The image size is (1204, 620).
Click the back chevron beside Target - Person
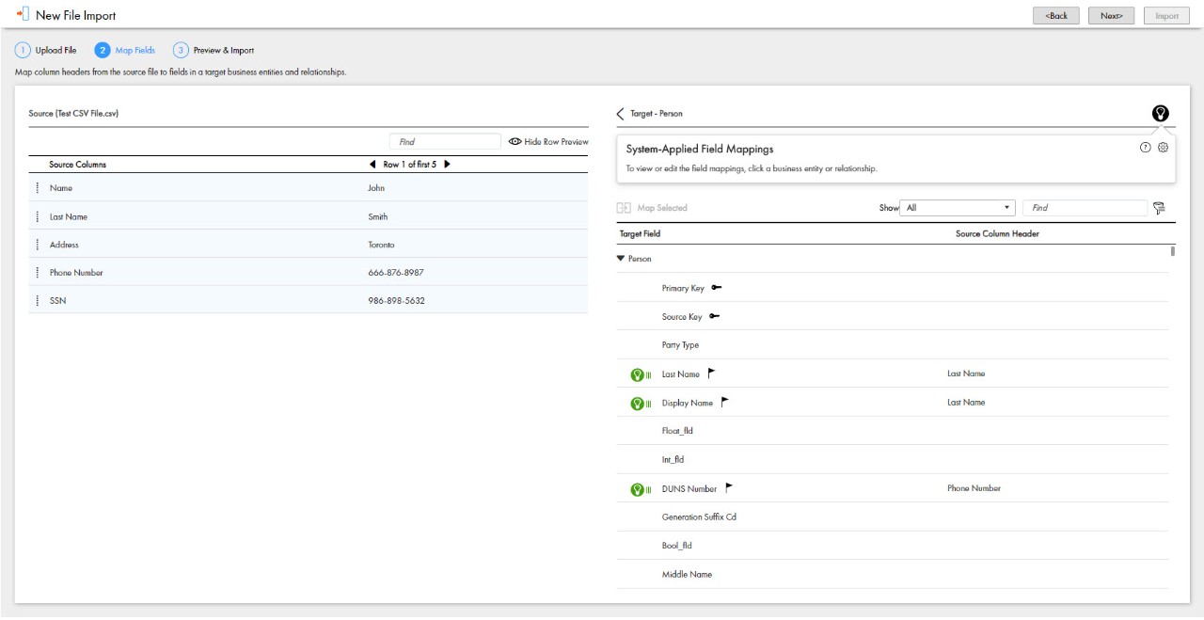(x=620, y=114)
